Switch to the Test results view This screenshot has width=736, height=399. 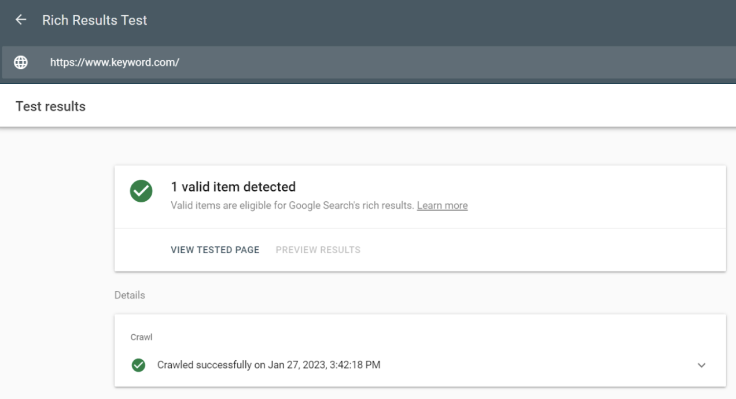[x=49, y=106]
